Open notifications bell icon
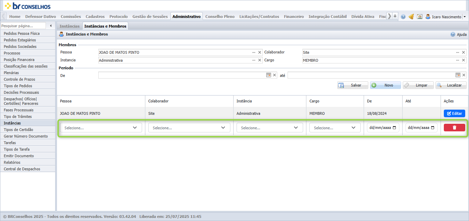This screenshot has height=221, width=469. pyautogui.click(x=411, y=17)
